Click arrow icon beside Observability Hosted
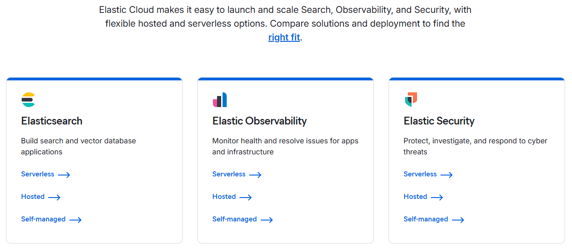The image size is (572, 249). [x=246, y=198]
